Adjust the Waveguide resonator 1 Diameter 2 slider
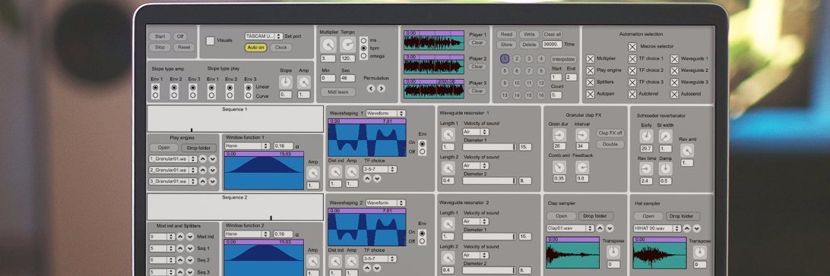Image resolution: width=830 pixels, height=276 pixels. coord(489,180)
